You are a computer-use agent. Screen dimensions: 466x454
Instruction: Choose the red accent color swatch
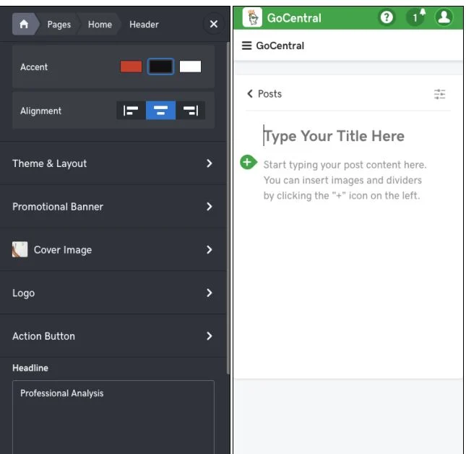(131, 67)
